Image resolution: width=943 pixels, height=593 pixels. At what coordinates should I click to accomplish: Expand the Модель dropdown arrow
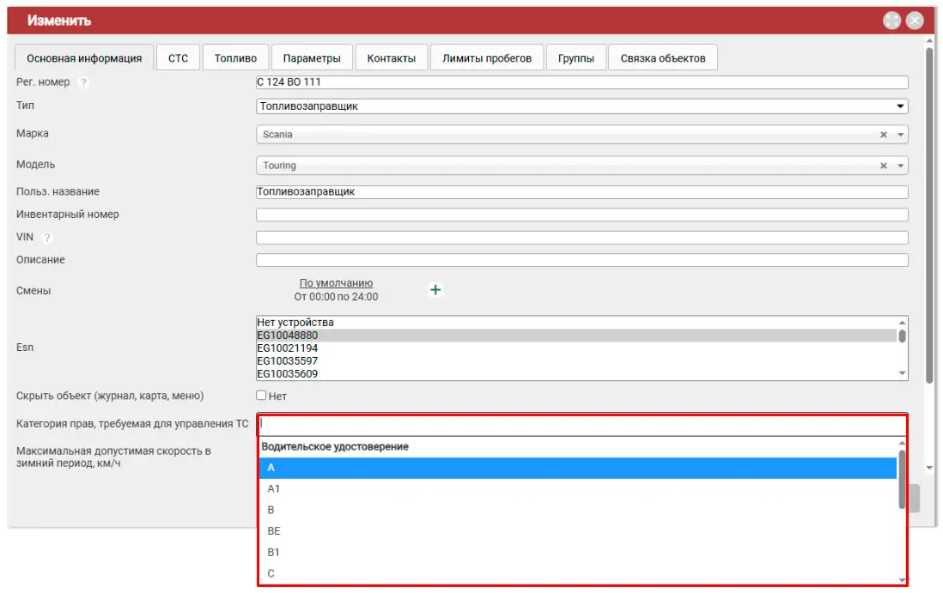point(900,166)
